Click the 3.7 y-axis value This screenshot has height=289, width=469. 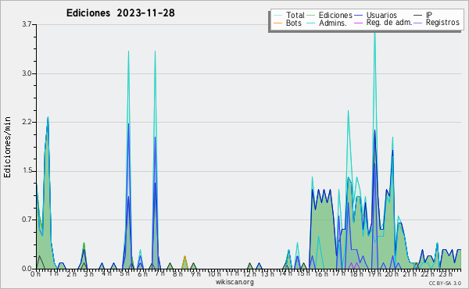tap(27, 24)
